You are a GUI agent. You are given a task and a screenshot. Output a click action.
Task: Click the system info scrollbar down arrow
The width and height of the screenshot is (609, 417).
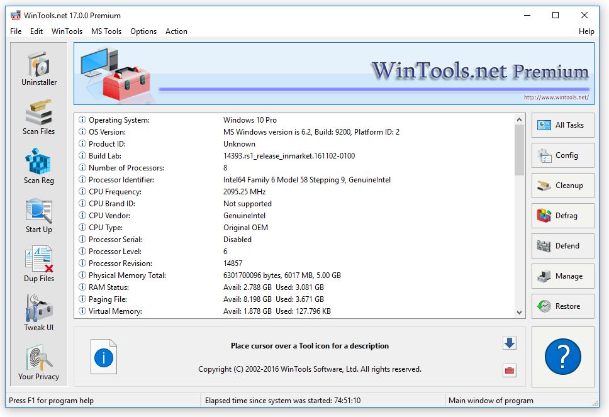pos(520,312)
